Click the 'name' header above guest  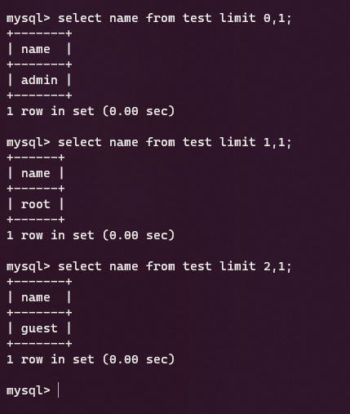(36, 298)
